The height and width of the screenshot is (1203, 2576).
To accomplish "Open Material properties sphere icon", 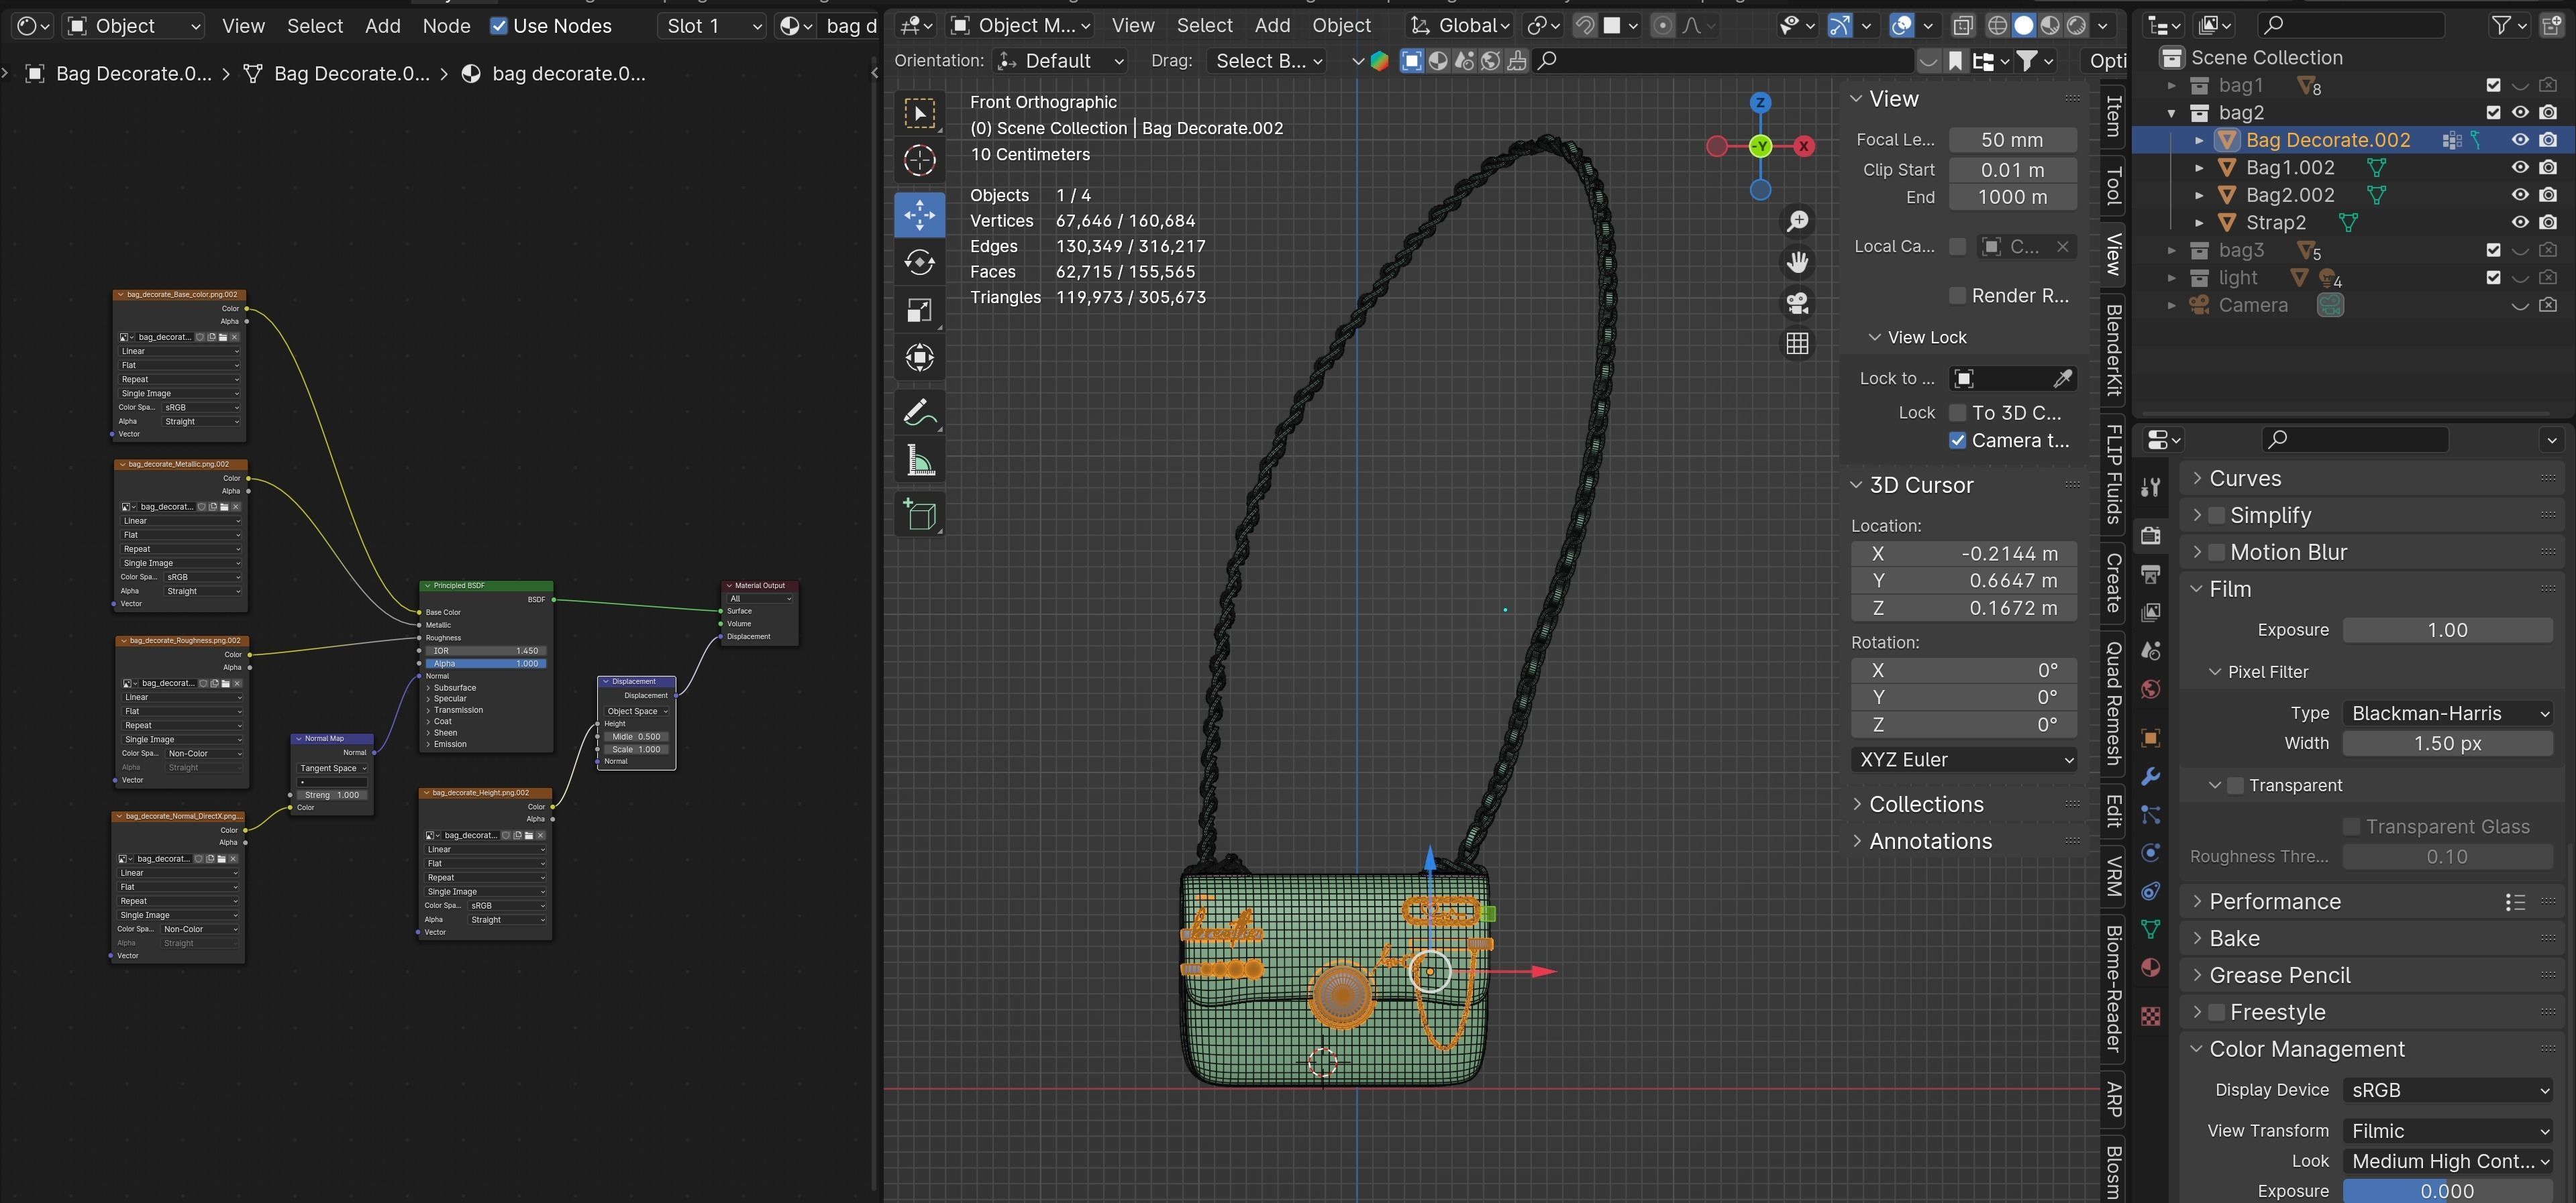I will 2150,967.
